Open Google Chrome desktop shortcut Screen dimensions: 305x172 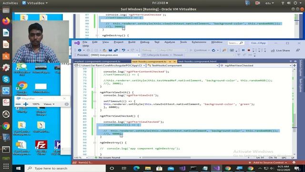click(x=22, y=88)
